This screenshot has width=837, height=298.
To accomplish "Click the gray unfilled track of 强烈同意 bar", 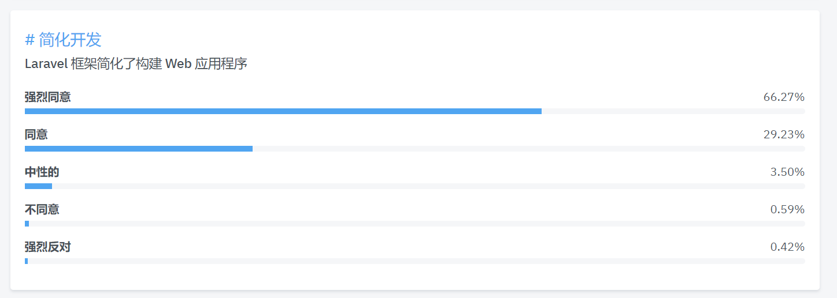I will tap(673, 111).
